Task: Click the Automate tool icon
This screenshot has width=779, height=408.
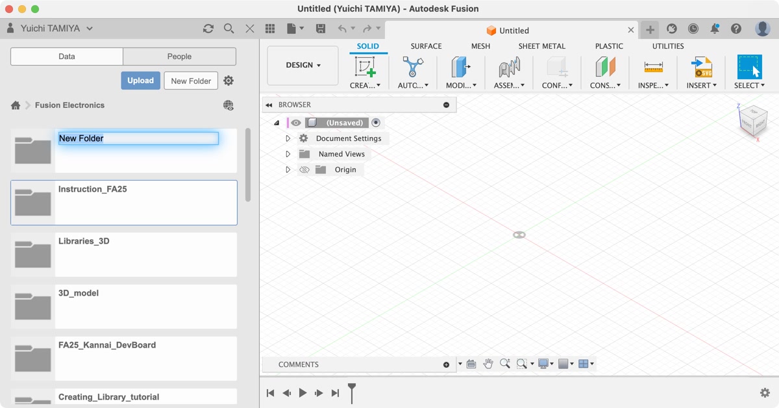Action: [x=412, y=67]
